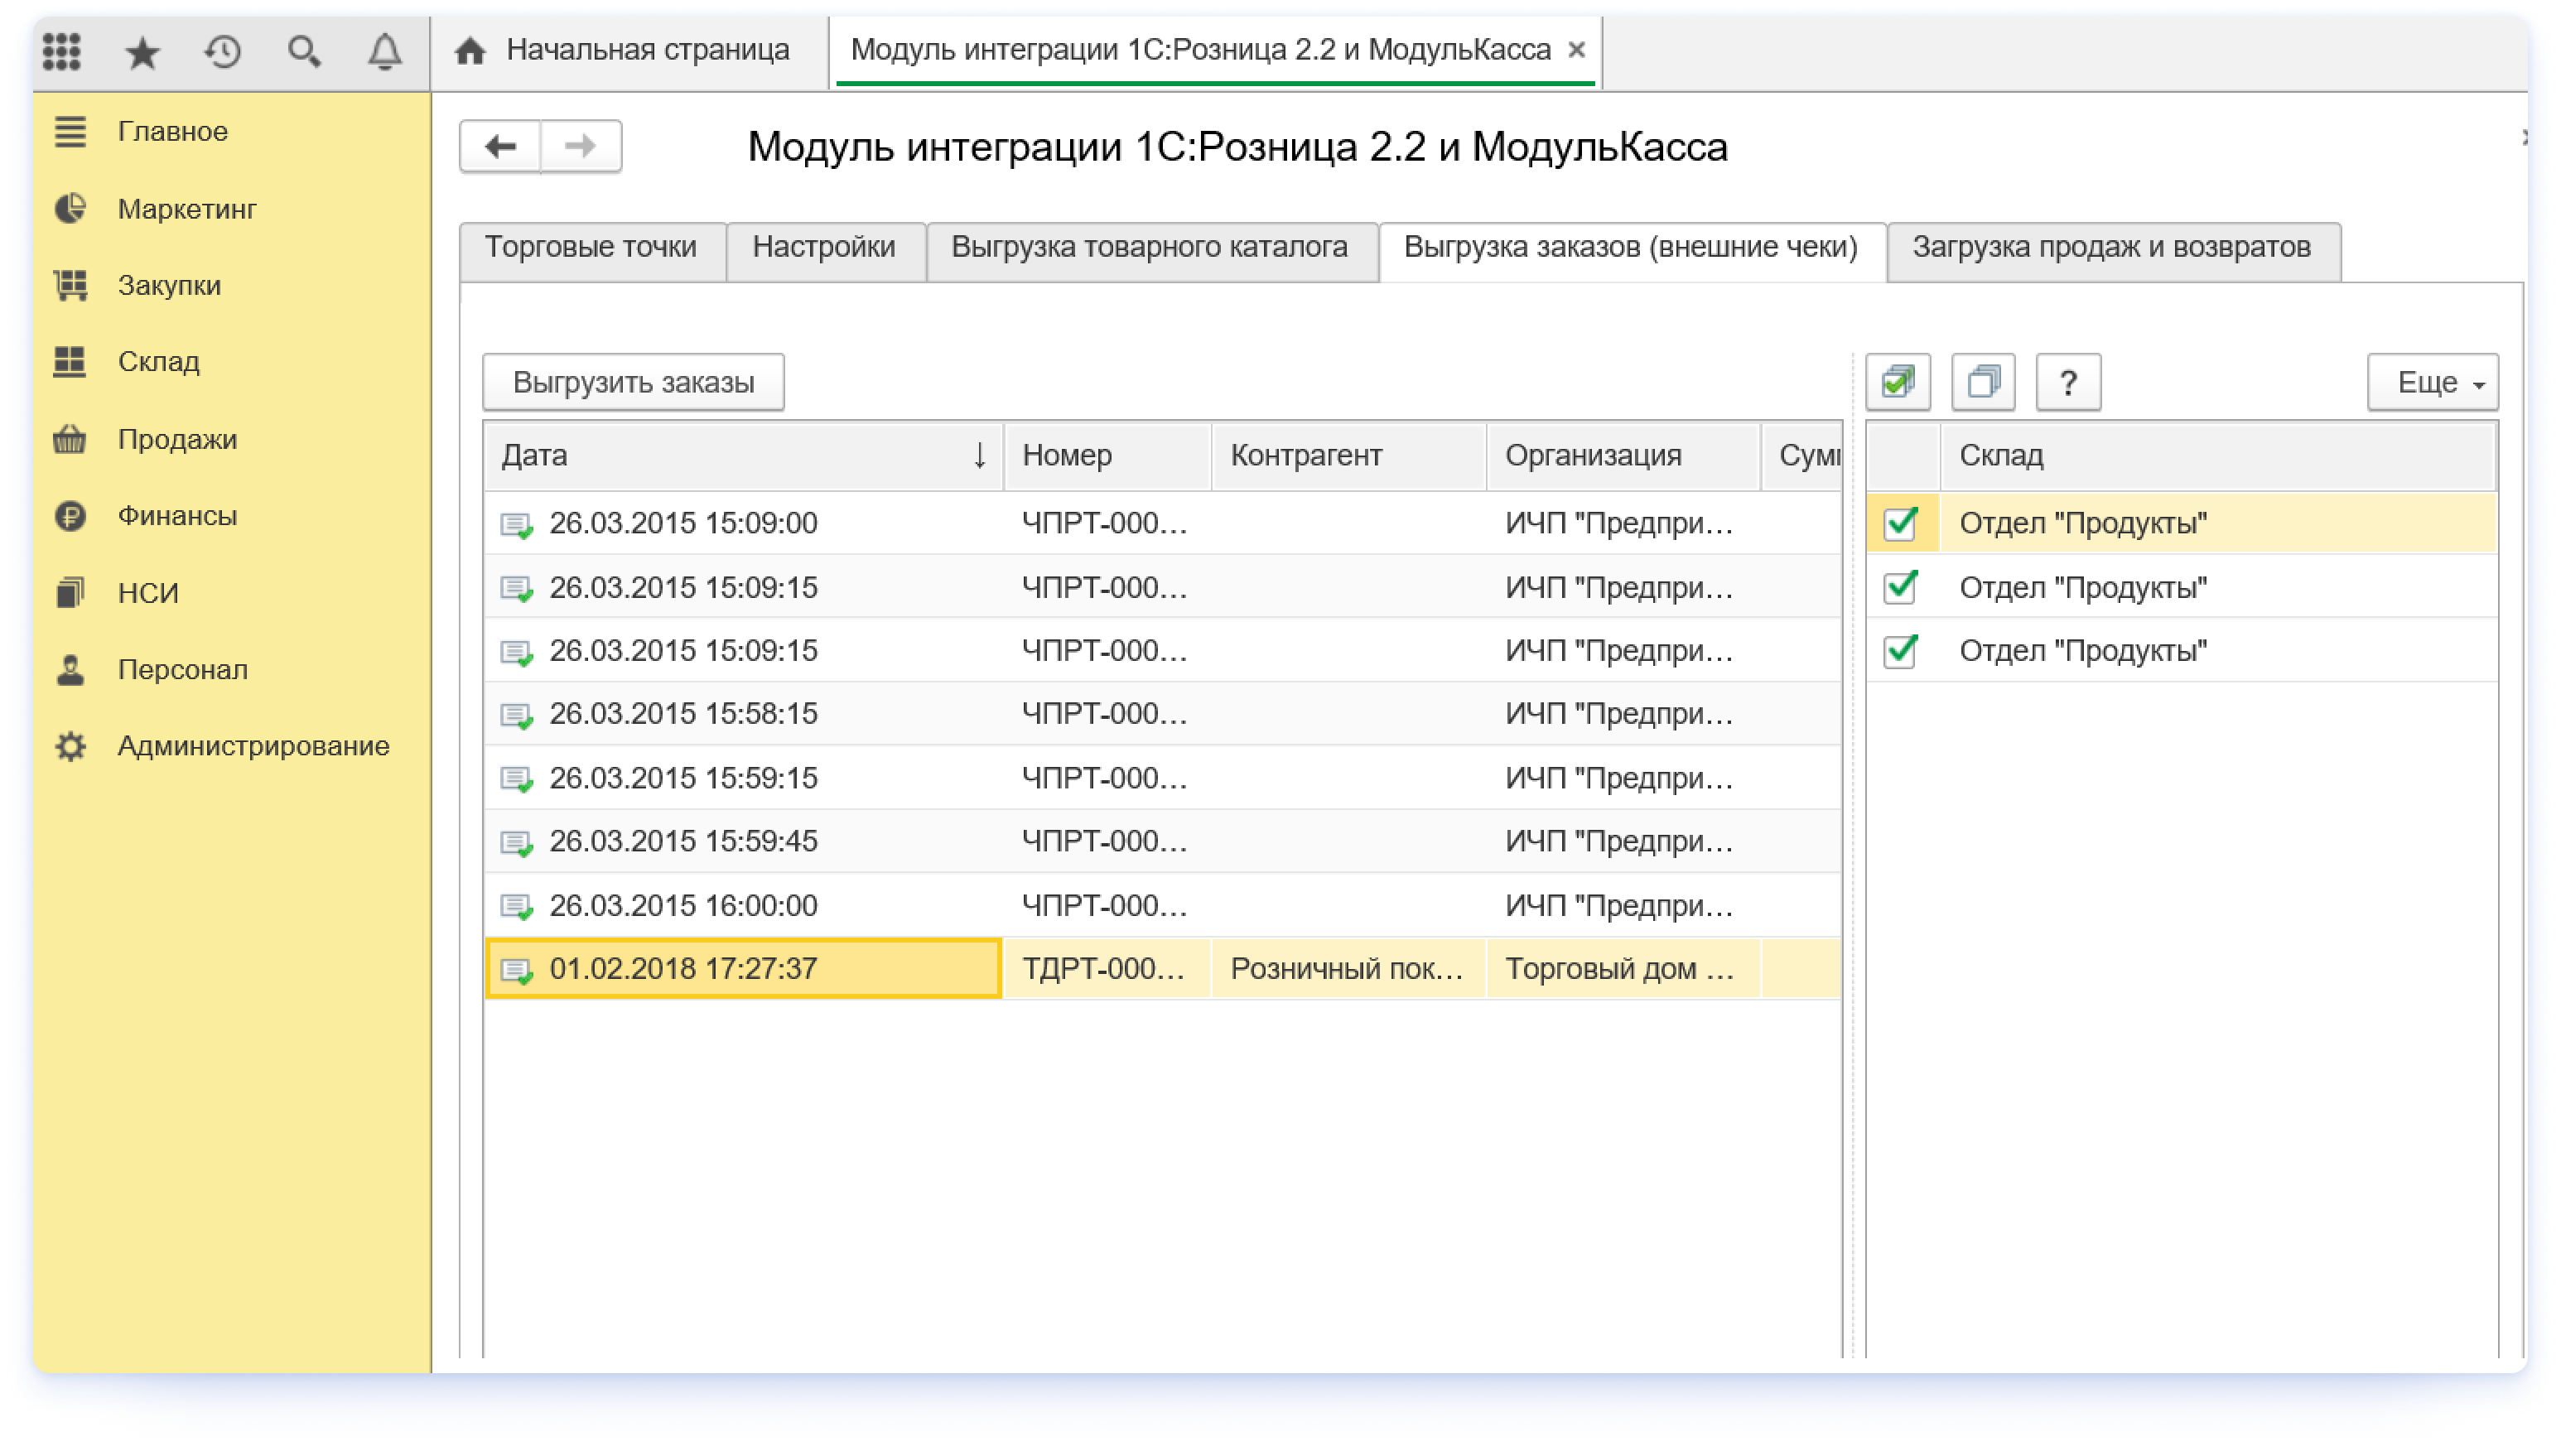Screen dimensions: 2561x1456
Task: Click document icon of 26.03.2015 16:00:00 row
Action: [517, 906]
